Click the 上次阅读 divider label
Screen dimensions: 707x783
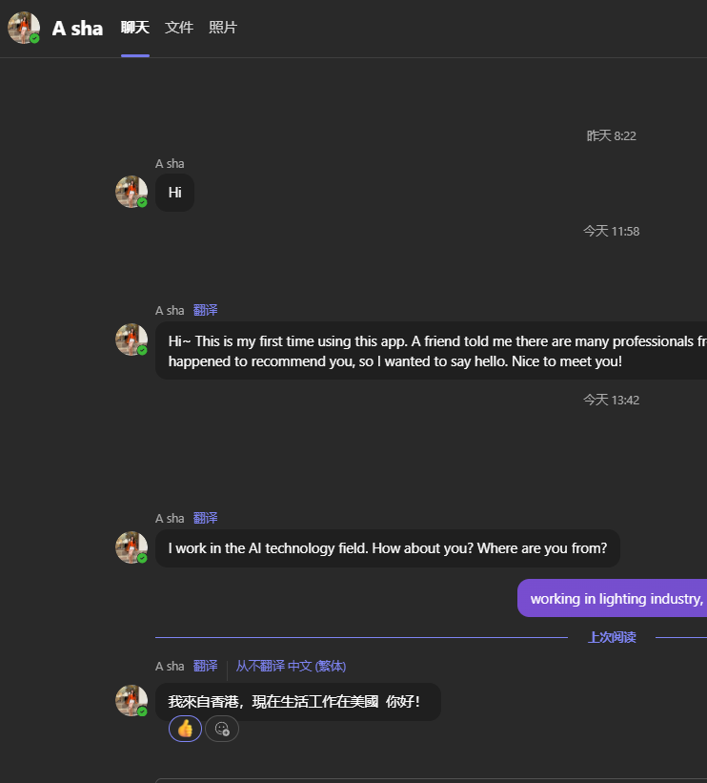[x=612, y=637]
